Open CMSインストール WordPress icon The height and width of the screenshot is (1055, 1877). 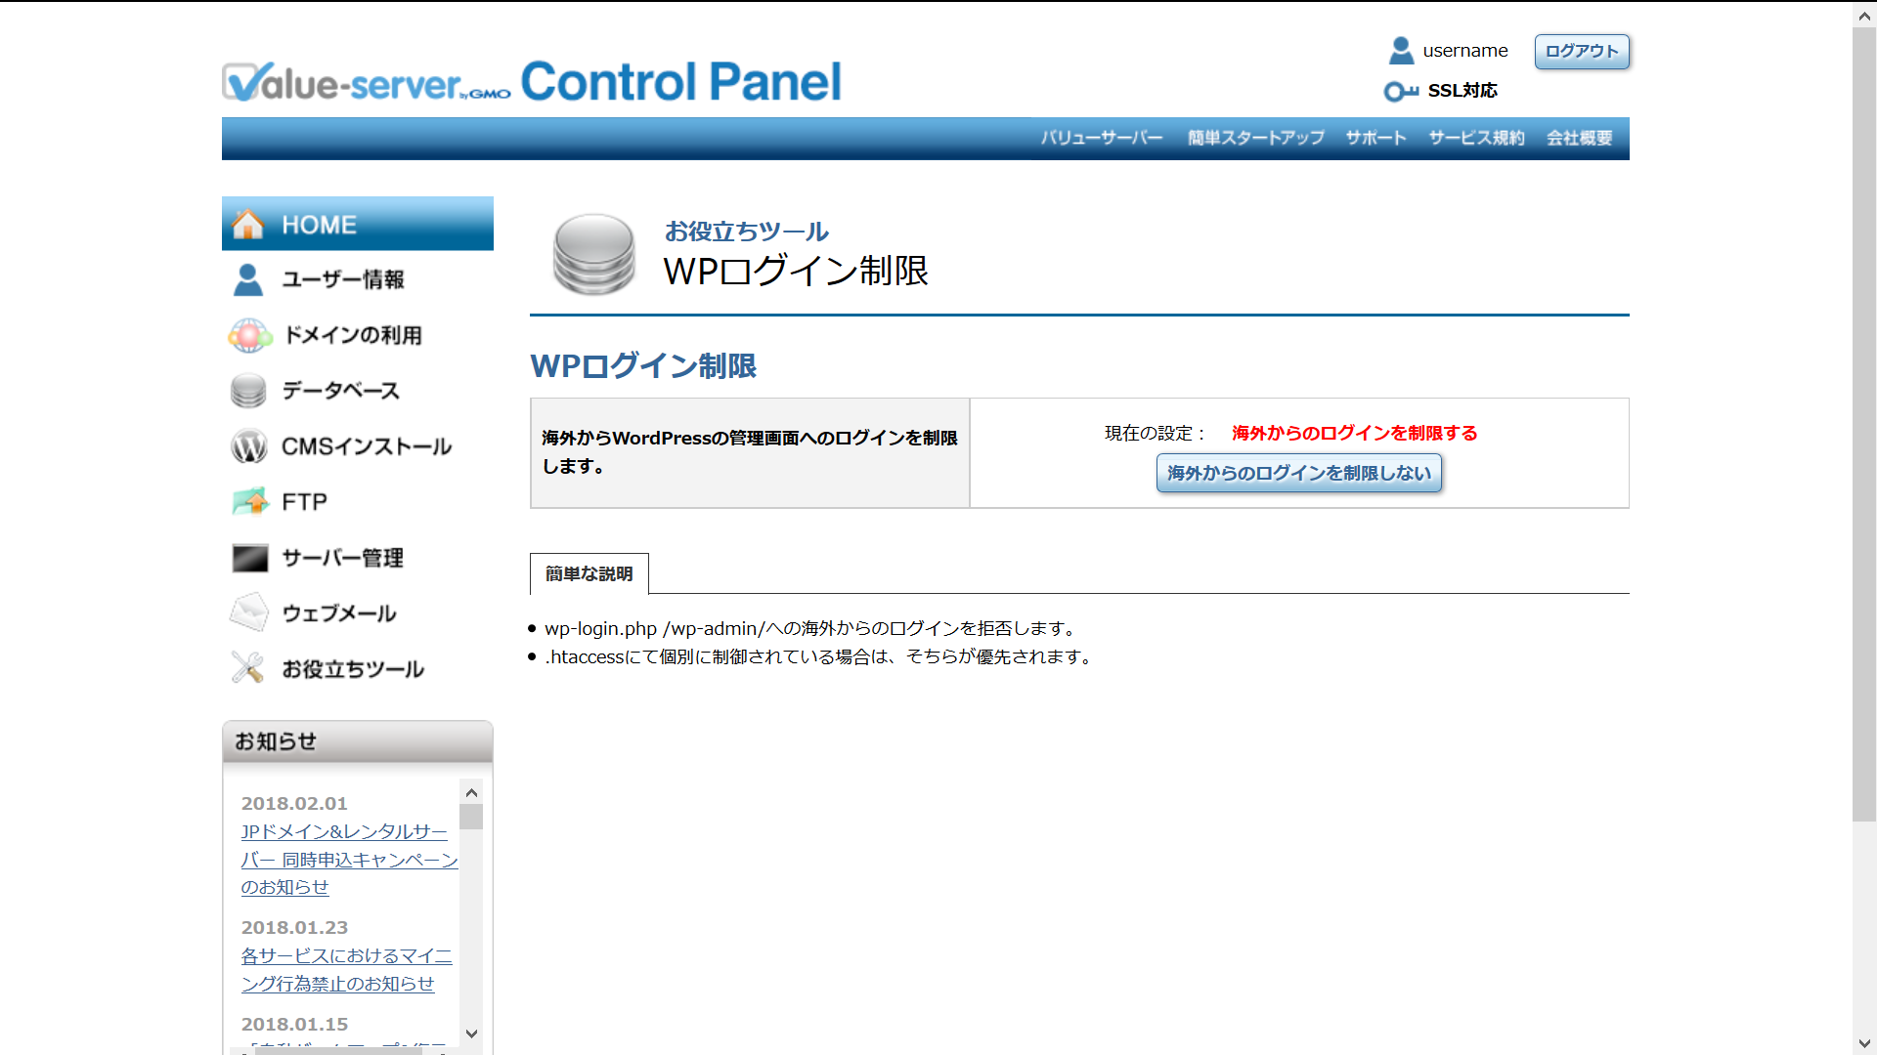(249, 446)
